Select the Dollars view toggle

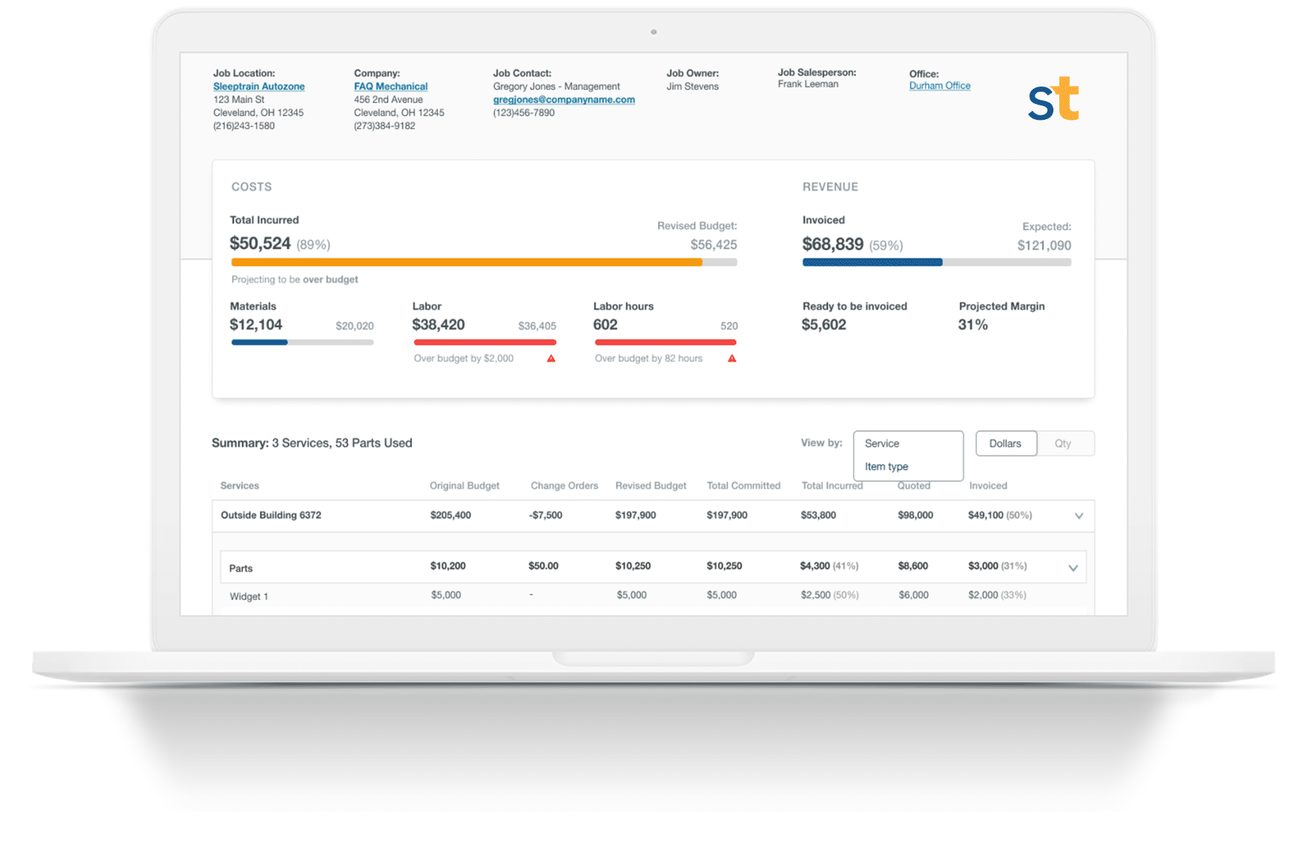[1006, 443]
